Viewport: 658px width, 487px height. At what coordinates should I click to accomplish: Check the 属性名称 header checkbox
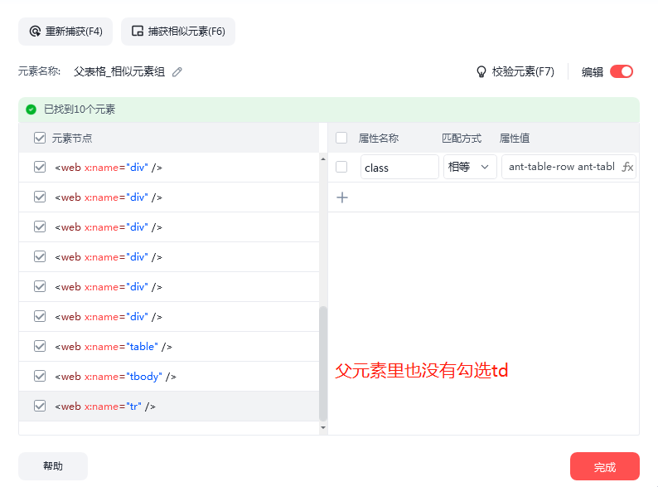[x=341, y=138]
